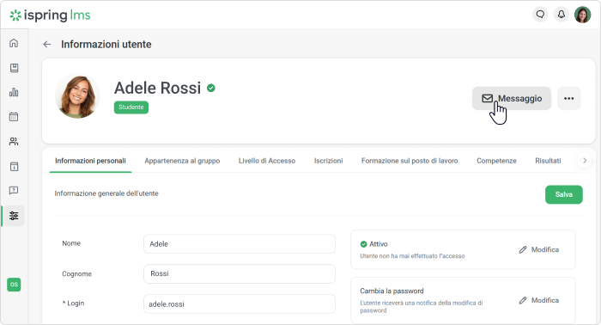Viewport: 601px width, 325px height.
Task: Open the home icon in the sidebar
Action: pyautogui.click(x=14, y=43)
